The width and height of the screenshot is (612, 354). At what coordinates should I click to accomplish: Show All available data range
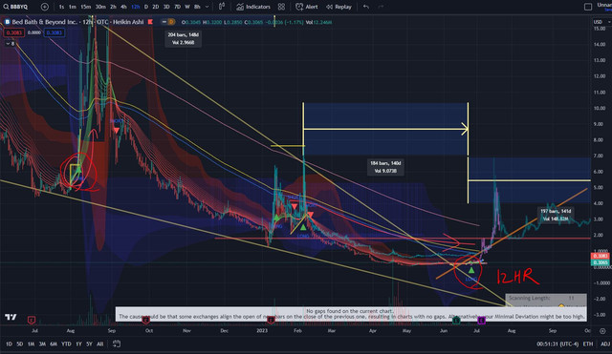point(99,344)
